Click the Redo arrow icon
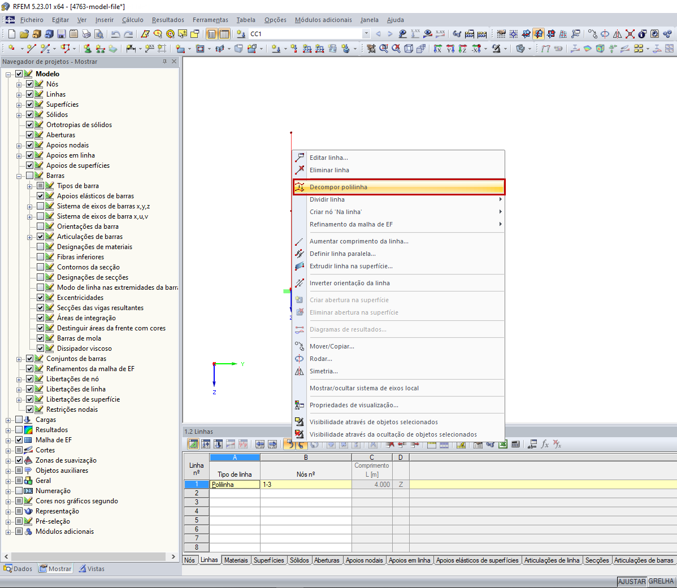Viewport: 677px width, 588px height. click(x=128, y=34)
